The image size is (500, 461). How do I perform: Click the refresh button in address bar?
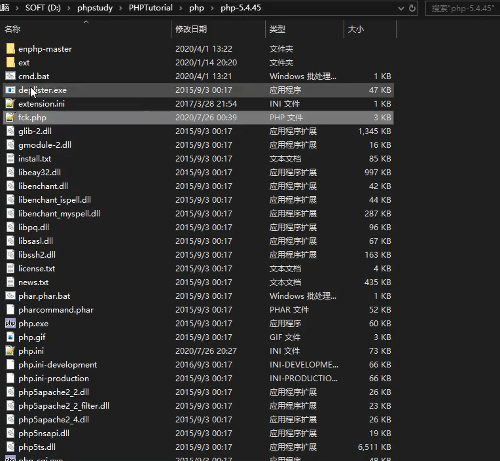[x=412, y=8]
